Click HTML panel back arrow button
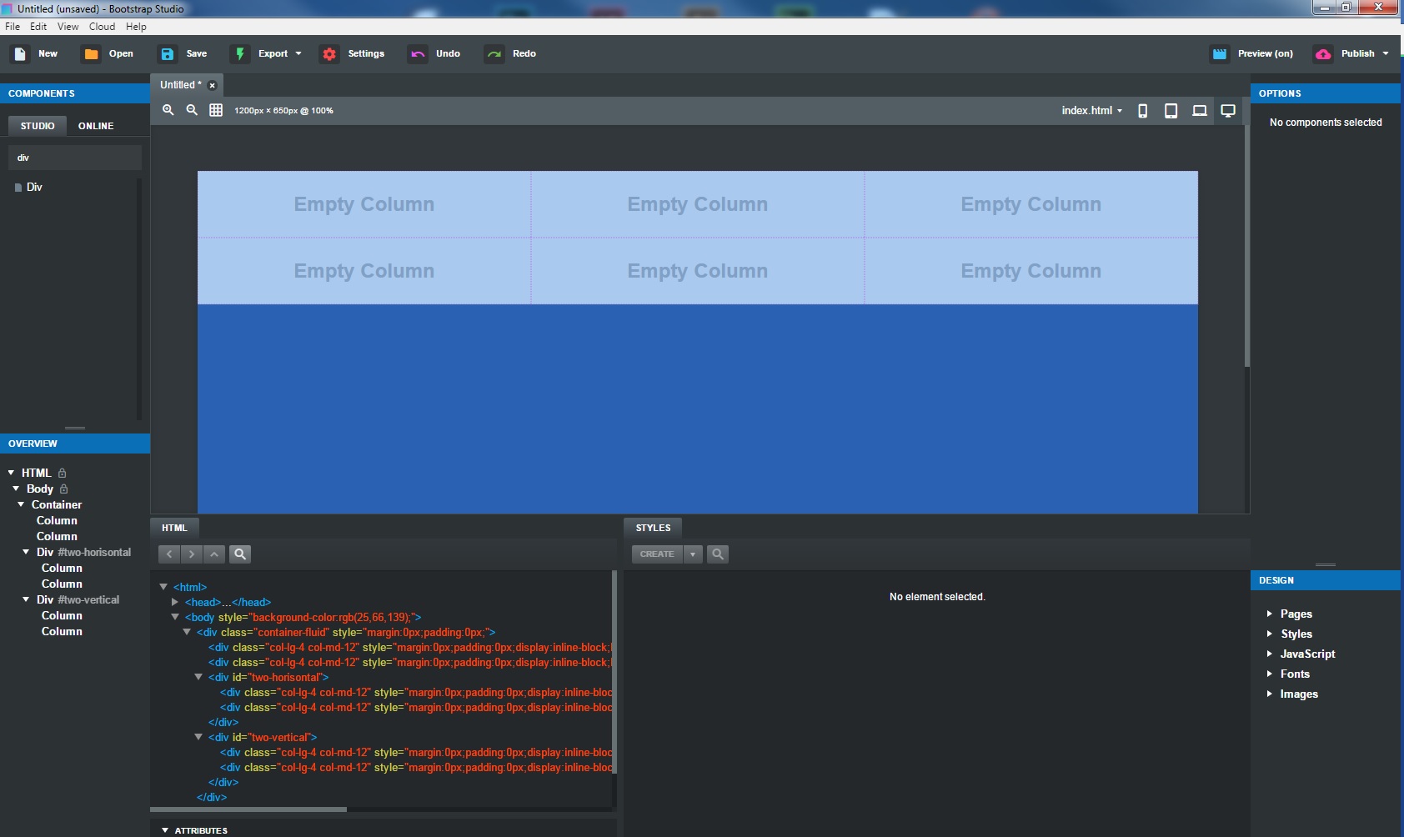 click(169, 554)
